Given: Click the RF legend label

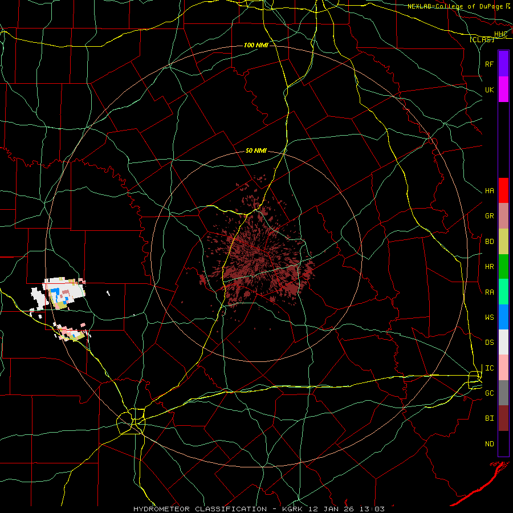Looking at the screenshot, I should pyautogui.click(x=490, y=64).
